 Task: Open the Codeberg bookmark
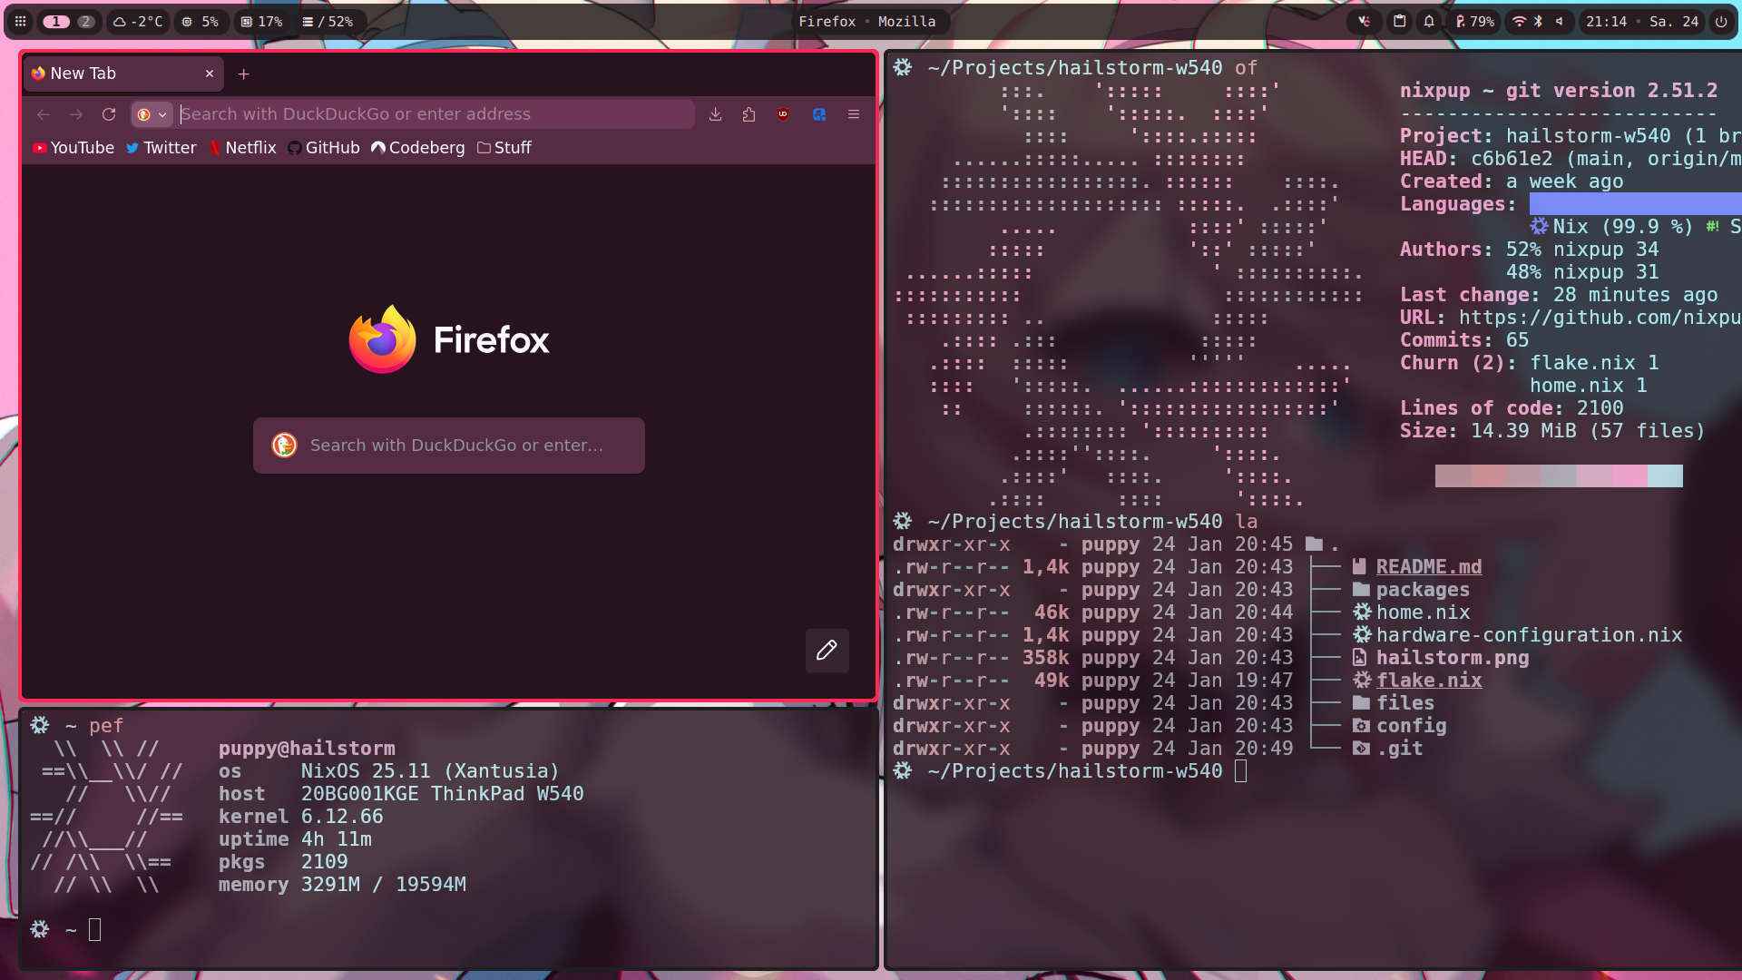pyautogui.click(x=418, y=148)
